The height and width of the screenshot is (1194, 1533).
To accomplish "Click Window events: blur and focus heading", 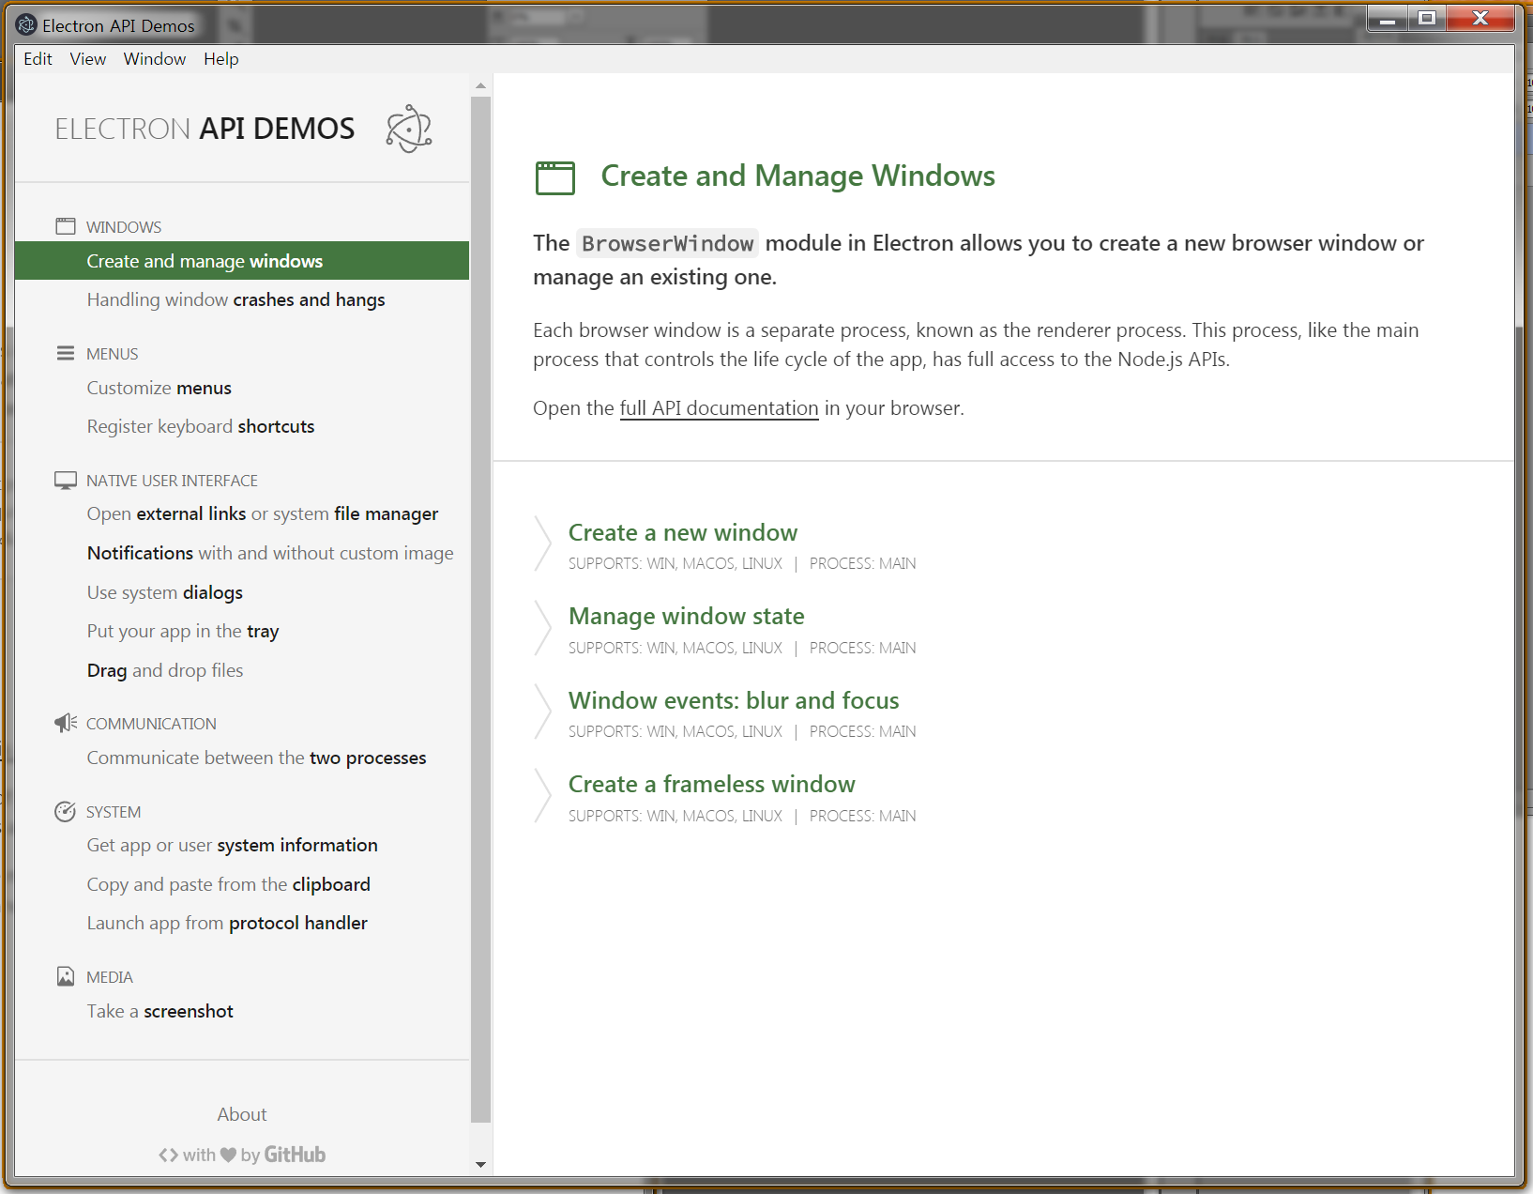I will click(x=733, y=700).
